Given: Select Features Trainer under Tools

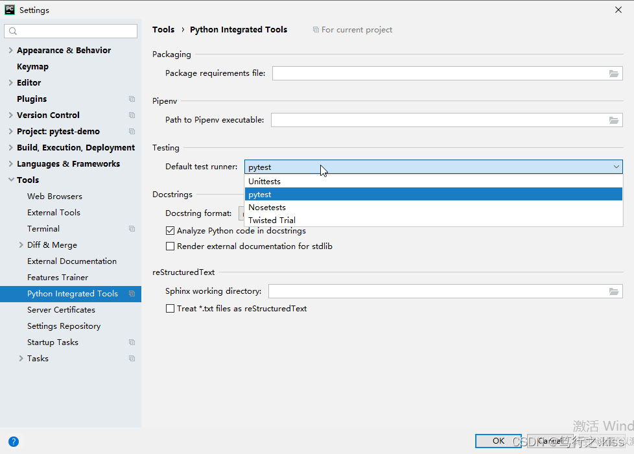Looking at the screenshot, I should tap(58, 277).
